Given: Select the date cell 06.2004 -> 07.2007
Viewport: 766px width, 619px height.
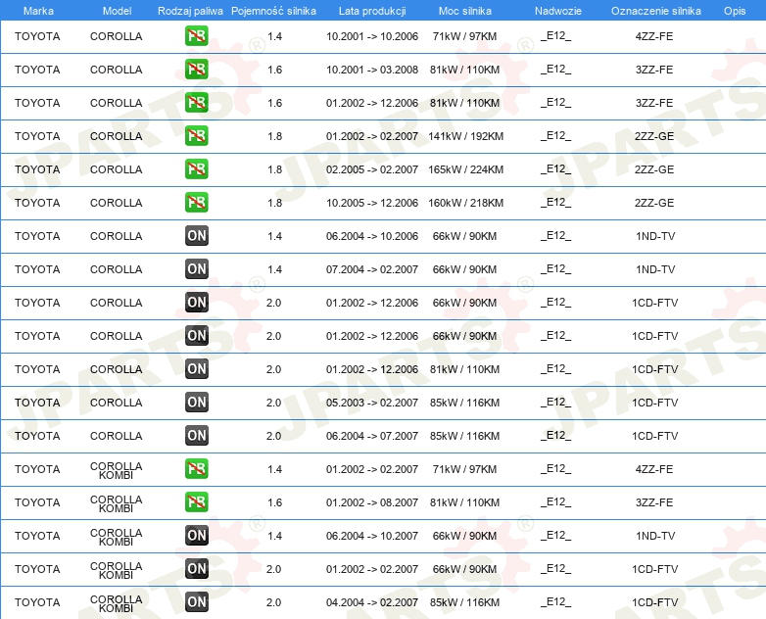Looking at the screenshot, I should 372,436.
